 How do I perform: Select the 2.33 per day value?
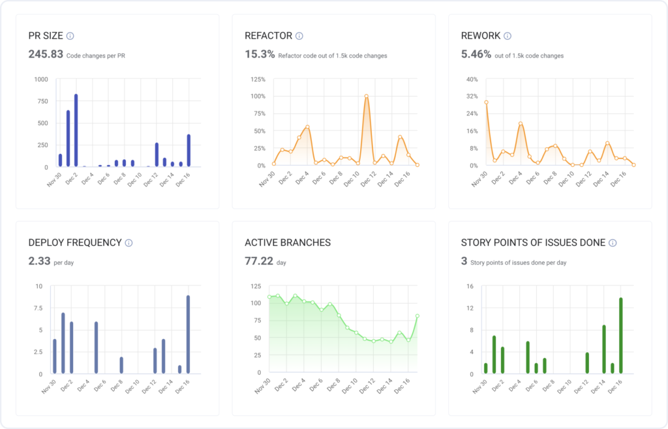pyautogui.click(x=39, y=261)
